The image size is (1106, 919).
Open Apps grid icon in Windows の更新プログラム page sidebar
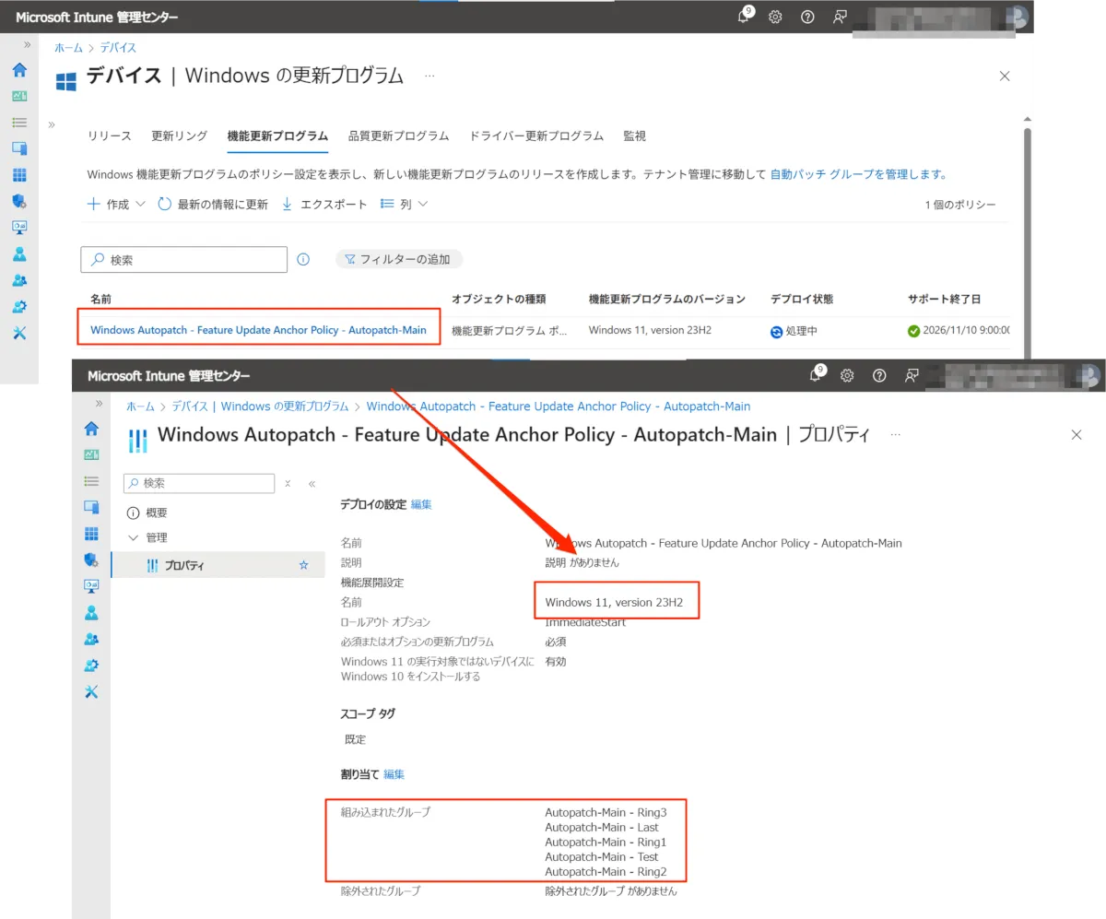[x=19, y=175]
